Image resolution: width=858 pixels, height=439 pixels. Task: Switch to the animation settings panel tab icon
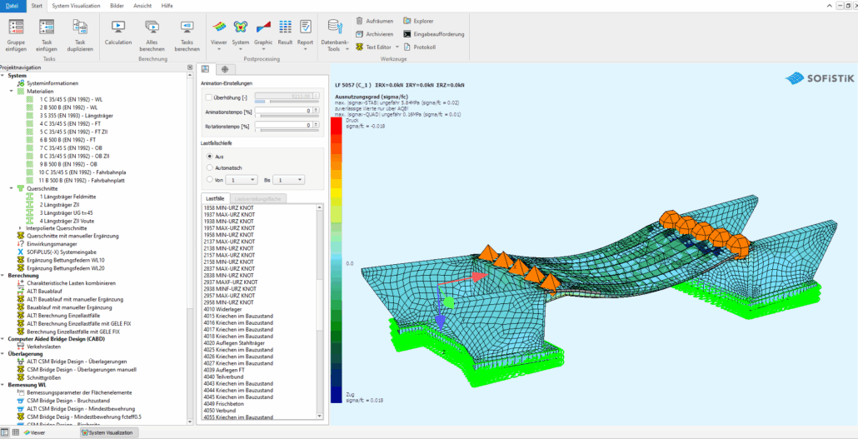[206, 69]
